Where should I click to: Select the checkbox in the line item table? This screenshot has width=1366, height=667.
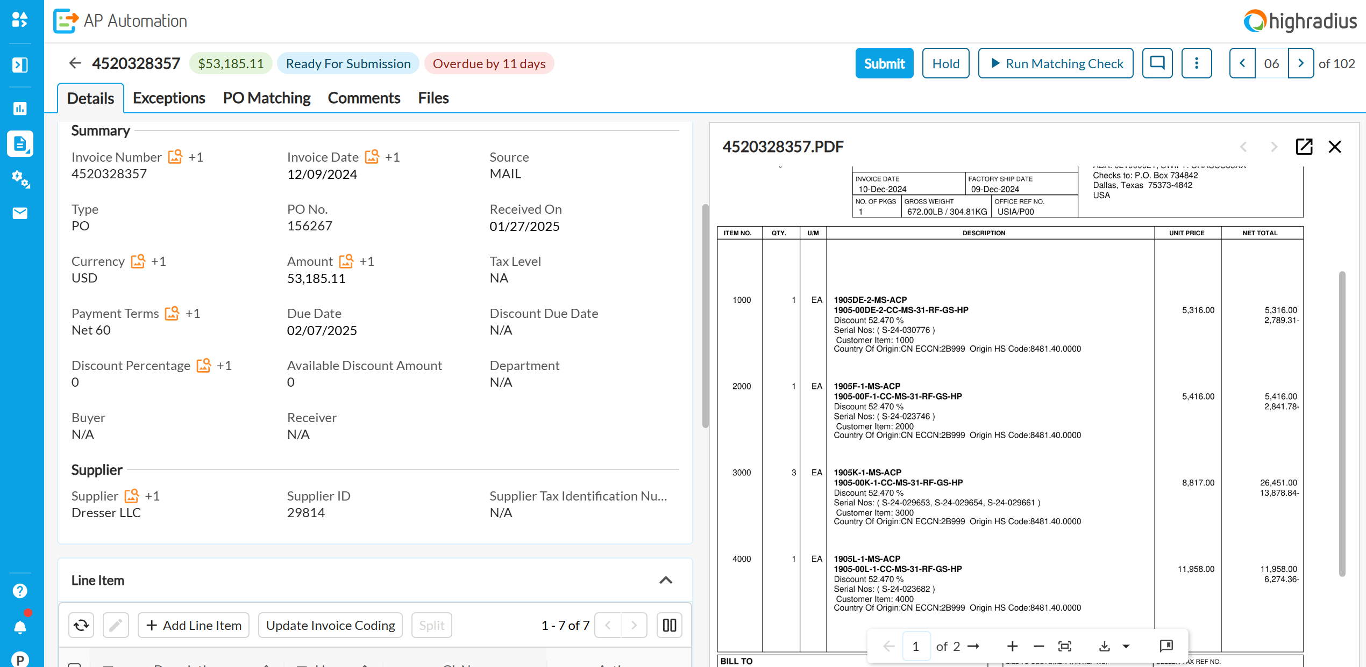[75, 664]
